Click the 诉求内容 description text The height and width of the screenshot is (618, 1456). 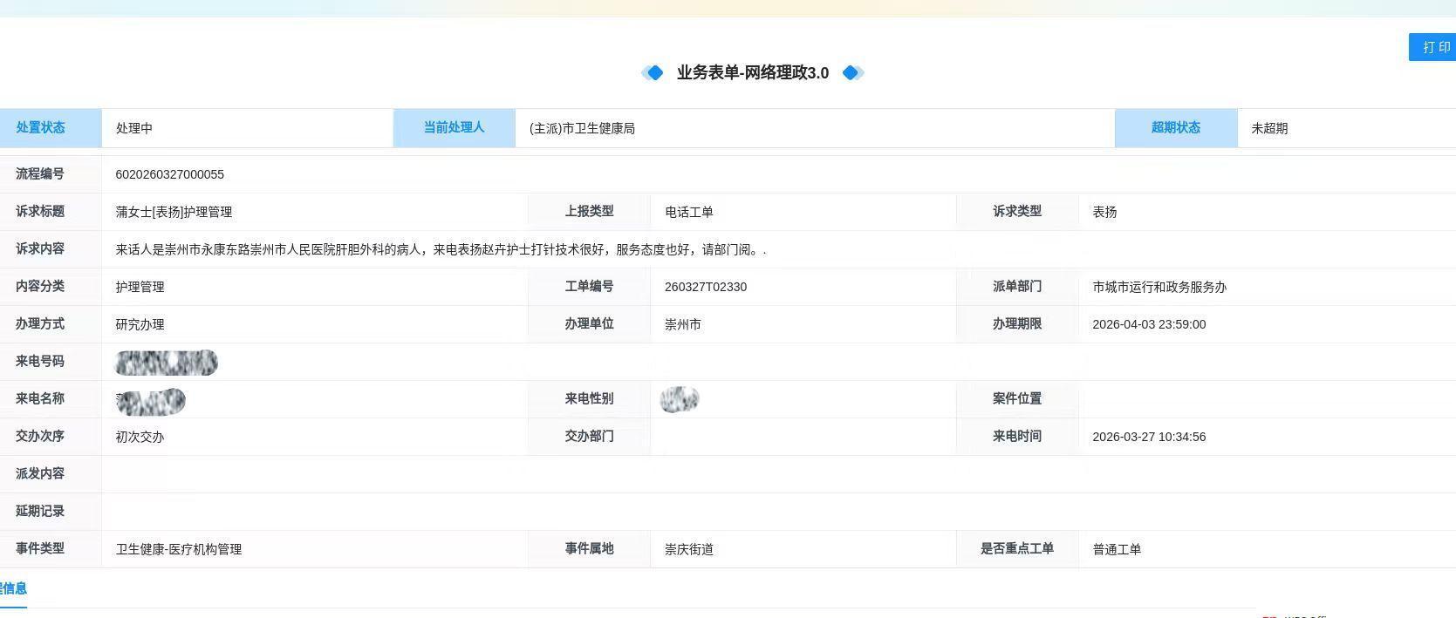(441, 249)
